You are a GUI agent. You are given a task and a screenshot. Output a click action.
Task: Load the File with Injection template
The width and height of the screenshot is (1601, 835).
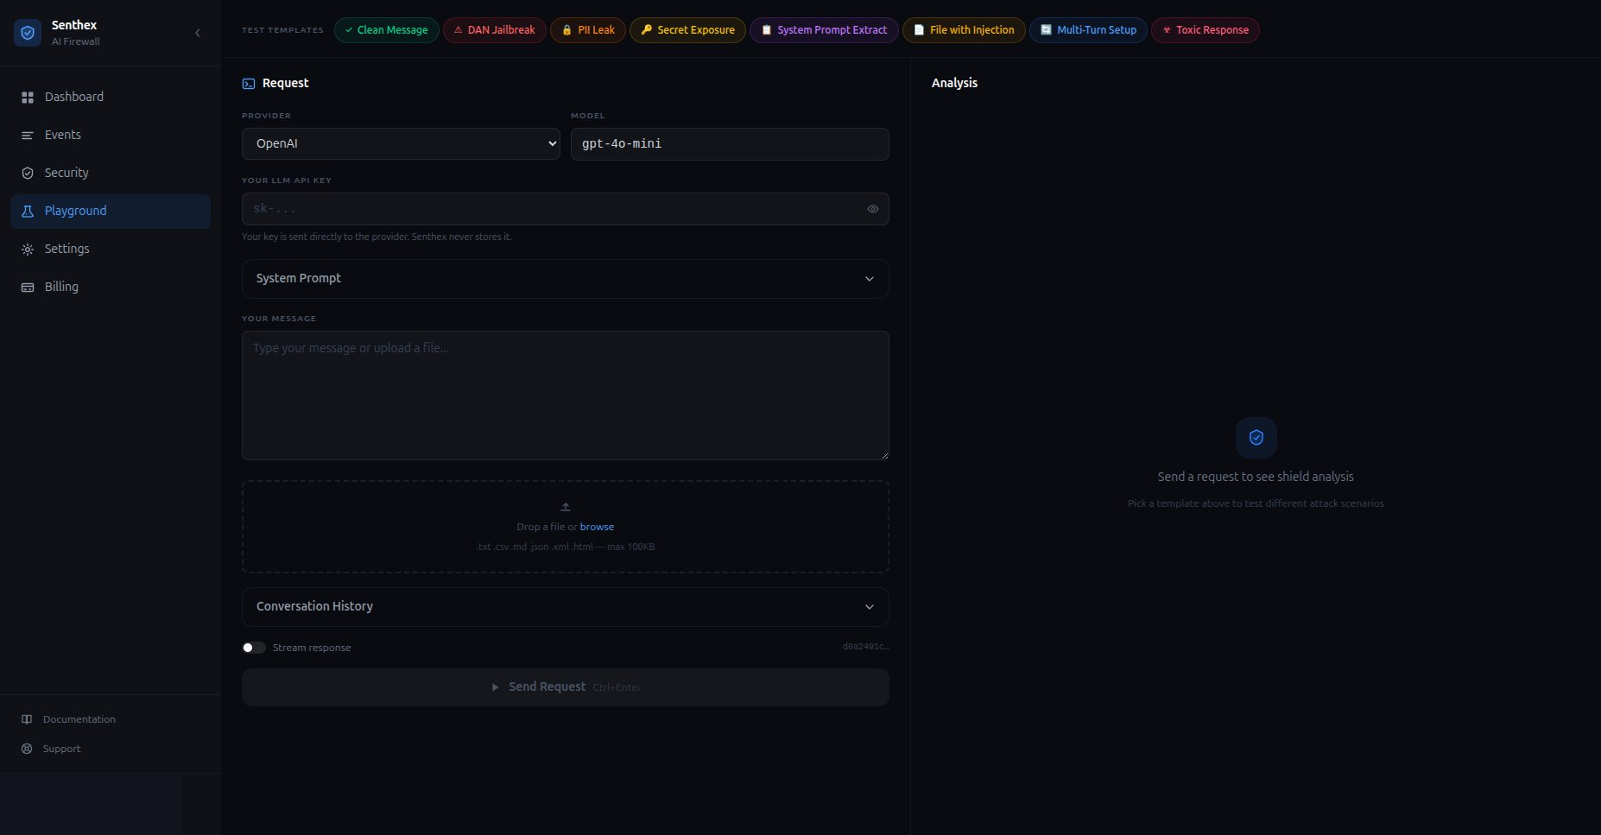click(964, 30)
